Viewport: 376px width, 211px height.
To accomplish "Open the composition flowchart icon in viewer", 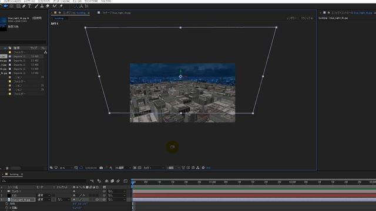I will 197,168.
